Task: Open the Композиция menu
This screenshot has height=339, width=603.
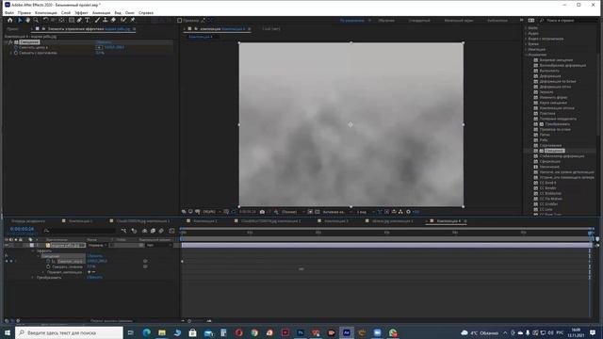Action: click(x=46, y=12)
